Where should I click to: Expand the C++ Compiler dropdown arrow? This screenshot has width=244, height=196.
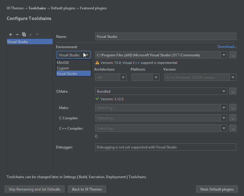pyautogui.click(x=224, y=128)
